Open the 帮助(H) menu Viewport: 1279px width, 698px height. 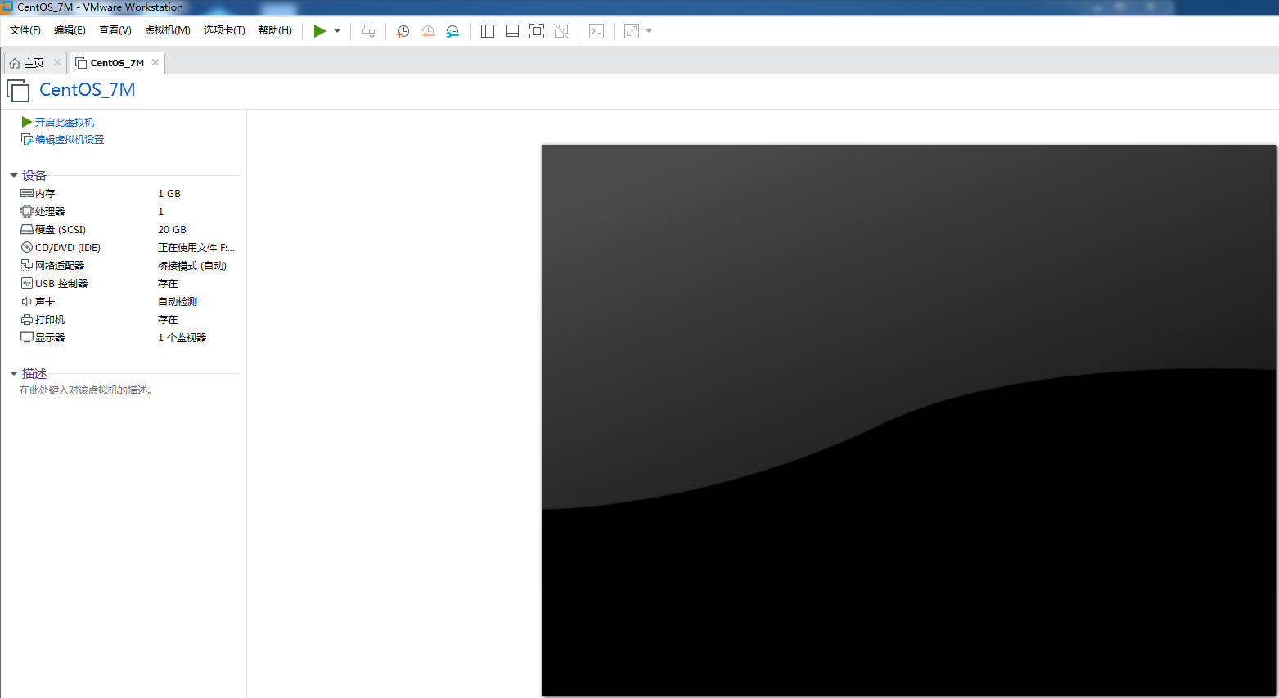pyautogui.click(x=275, y=30)
